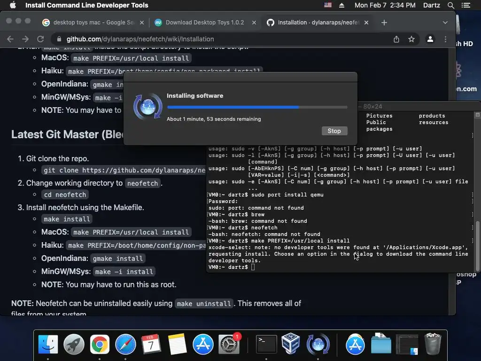Open VirtualBox from the Dock
This screenshot has height=361, width=481.
point(290,344)
